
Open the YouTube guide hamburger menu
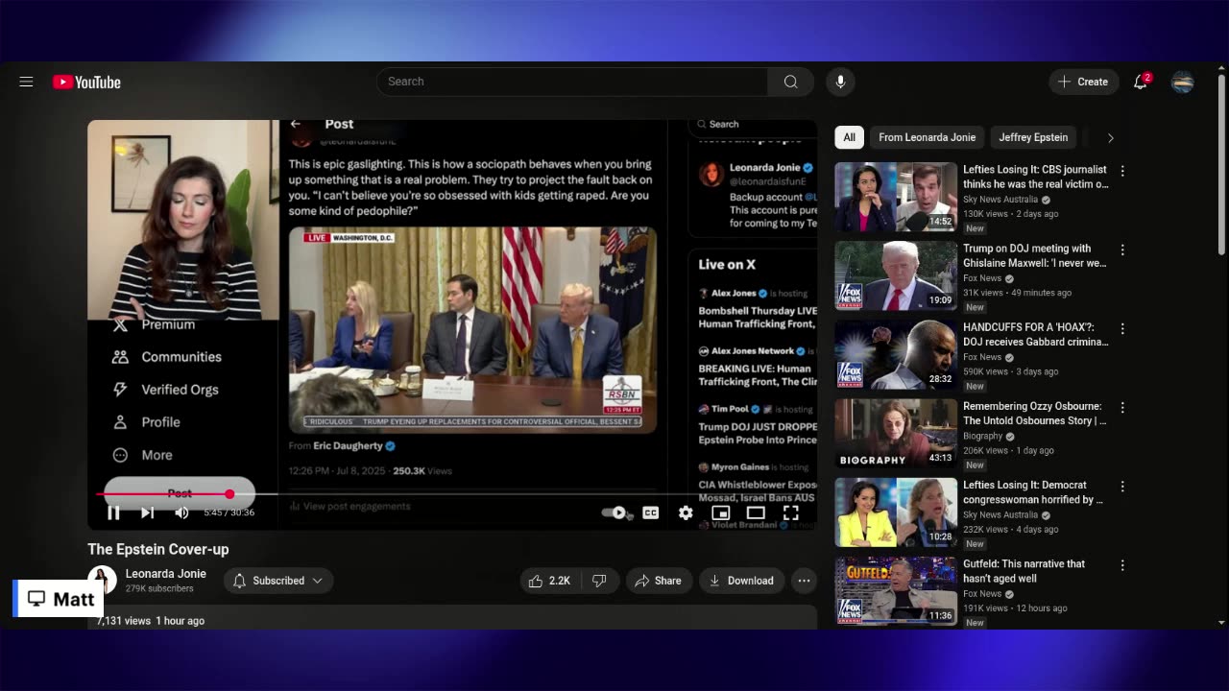pyautogui.click(x=26, y=82)
